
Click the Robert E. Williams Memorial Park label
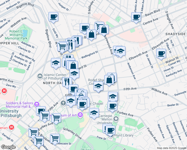pyautogui.click(x=16, y=35)
